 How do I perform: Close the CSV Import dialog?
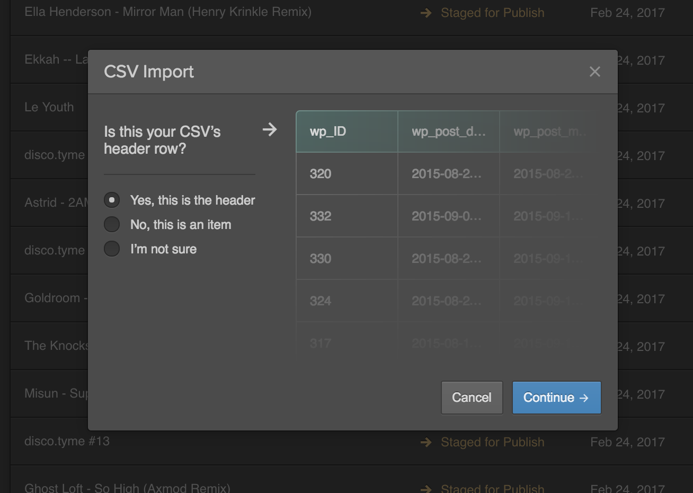594,72
